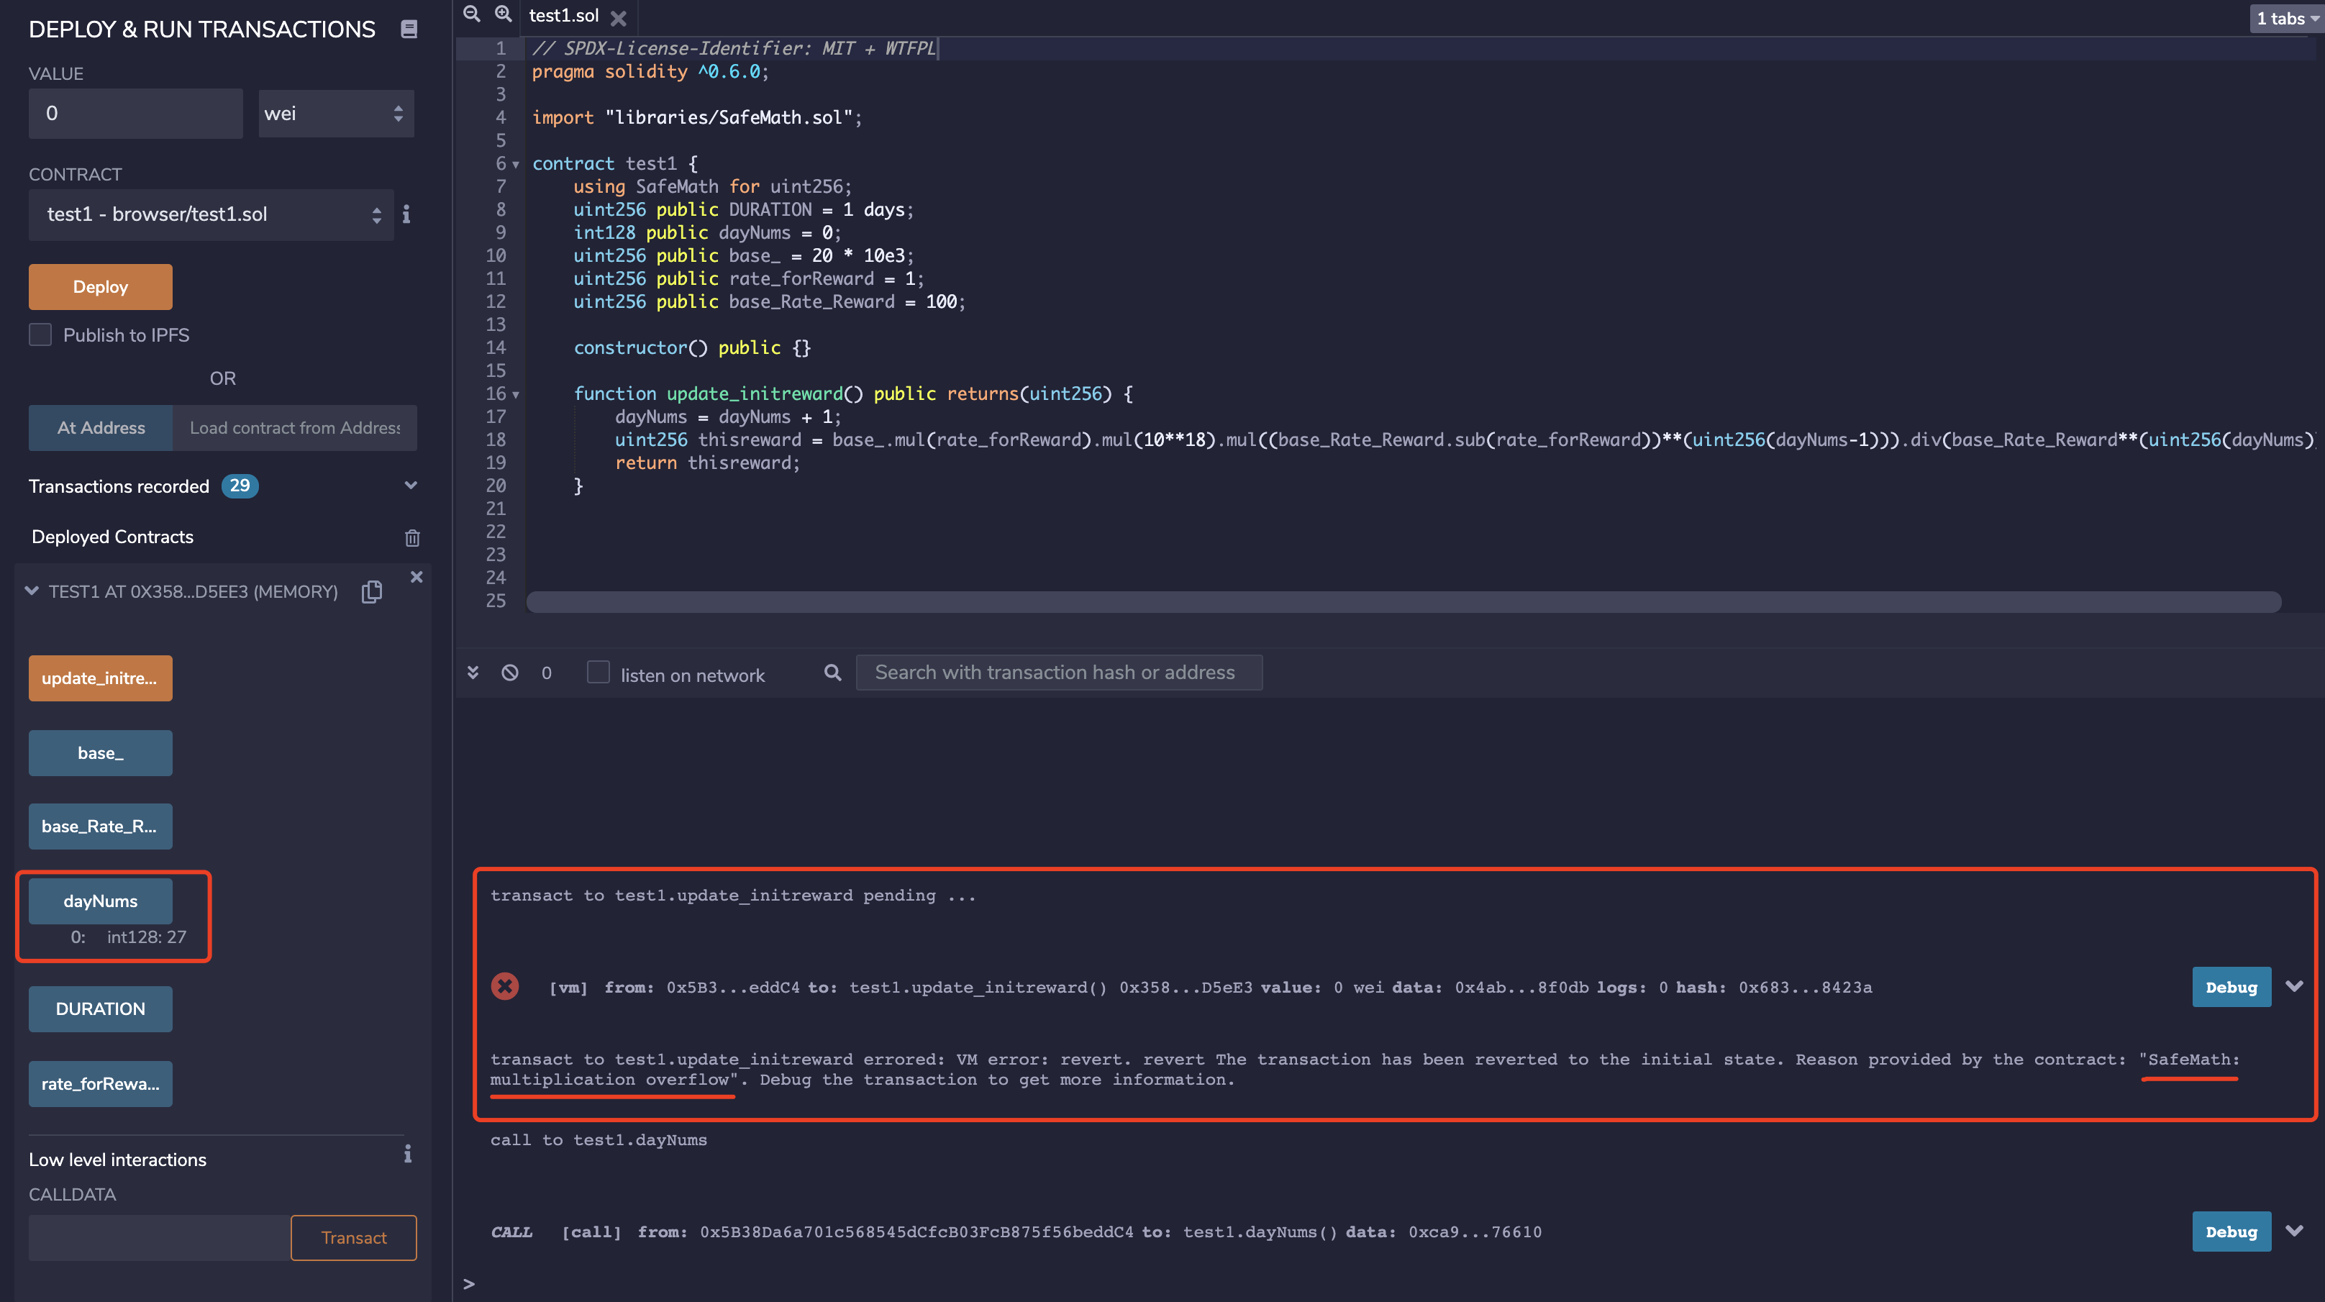Viewport: 2325px width, 1302px height.
Task: Open the documentation icon beside the panel title
Action: 409,29
